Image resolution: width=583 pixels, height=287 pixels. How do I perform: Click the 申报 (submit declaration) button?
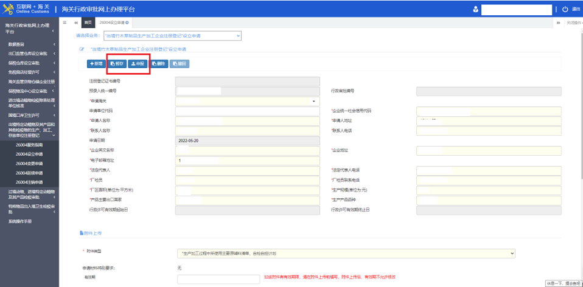tap(138, 63)
